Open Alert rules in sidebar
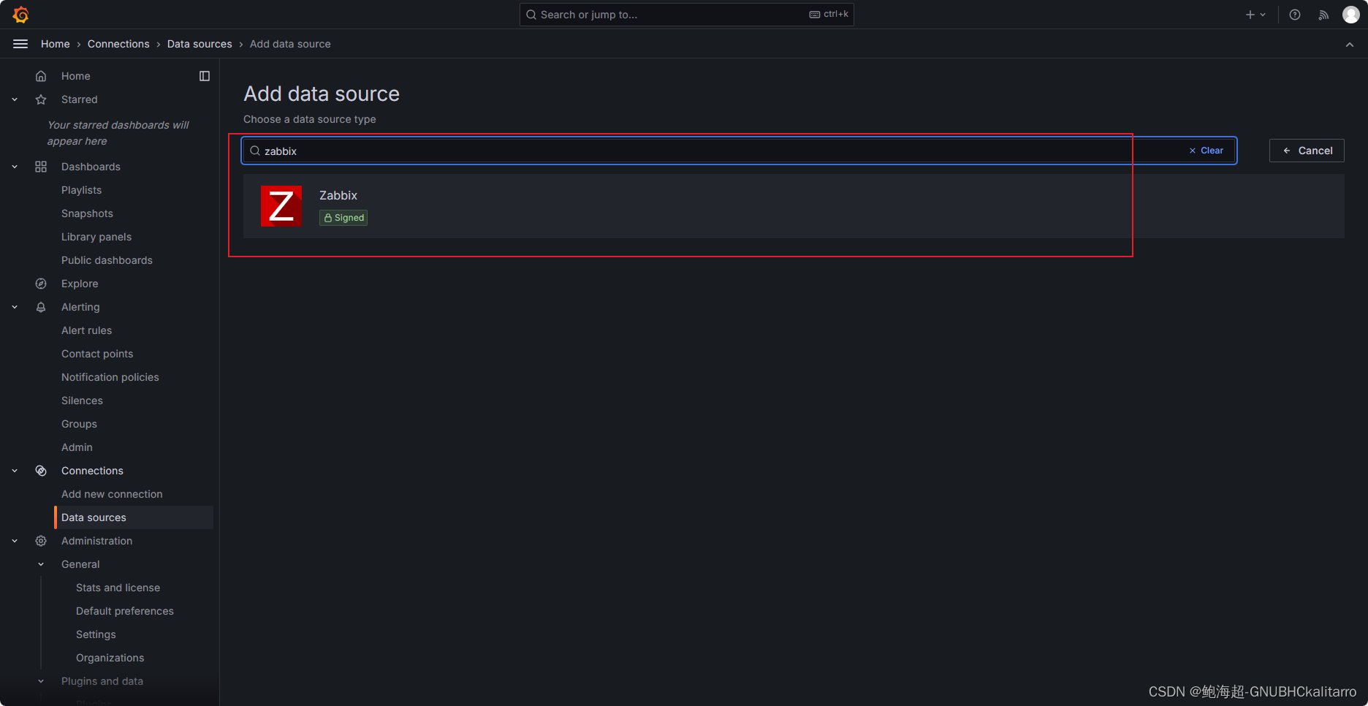The image size is (1368, 706). click(x=86, y=330)
